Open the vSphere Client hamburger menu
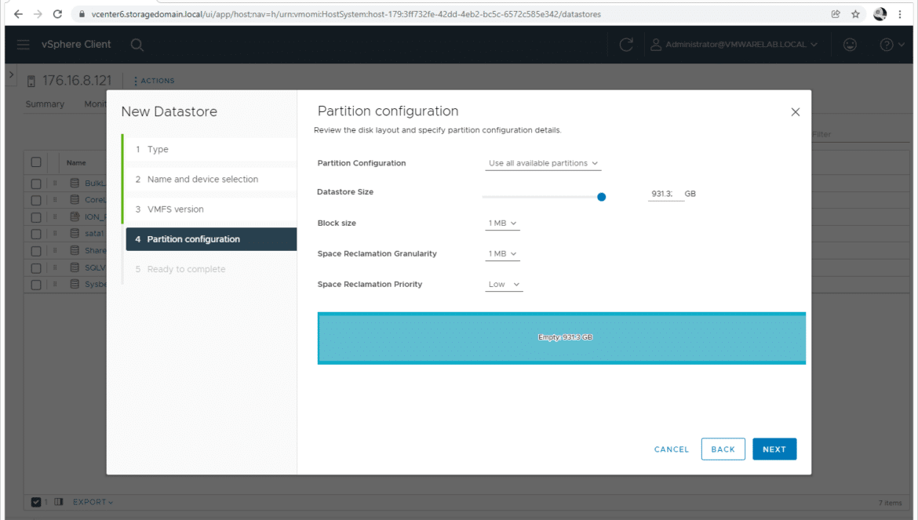The width and height of the screenshot is (918, 520). [x=23, y=45]
